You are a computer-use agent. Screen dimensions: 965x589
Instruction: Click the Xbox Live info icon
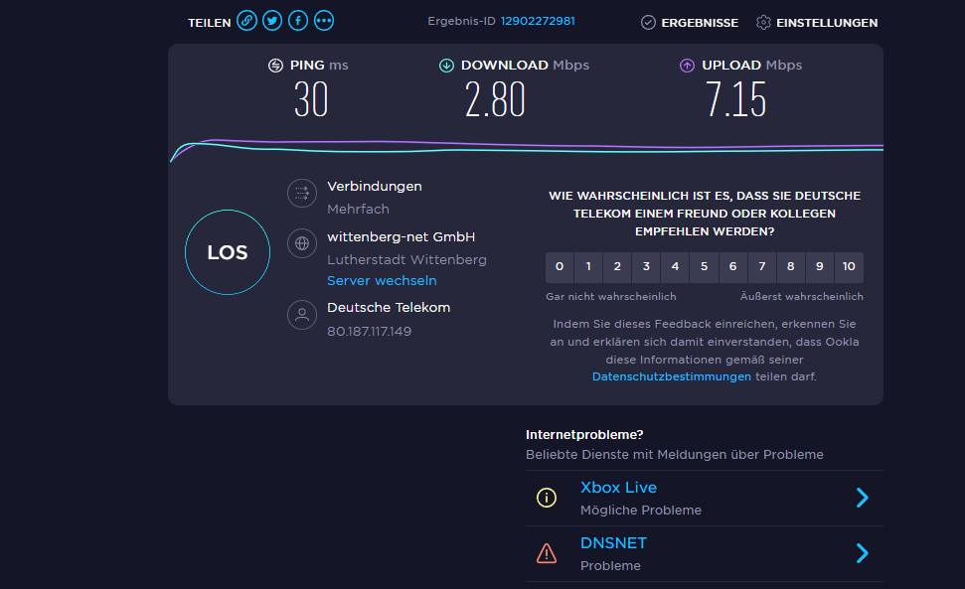coord(547,498)
